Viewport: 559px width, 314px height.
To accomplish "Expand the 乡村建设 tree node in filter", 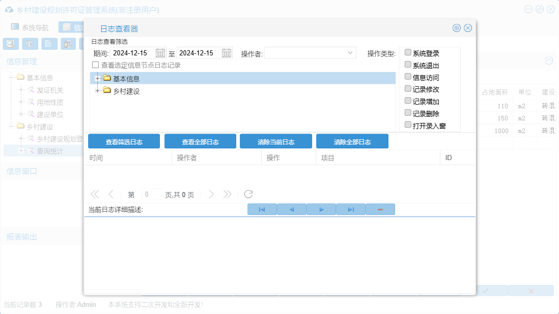I will point(97,90).
